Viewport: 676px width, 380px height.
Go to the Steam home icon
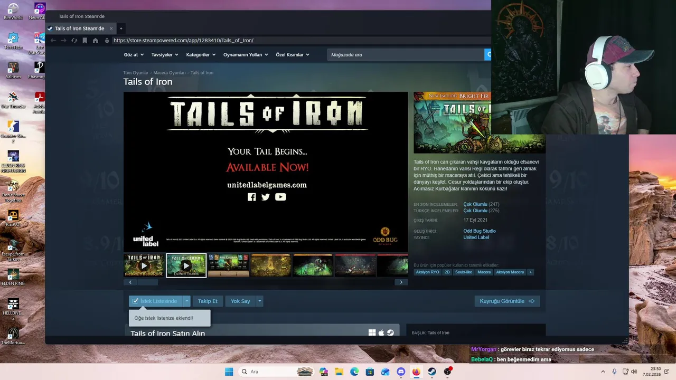[x=95, y=40]
